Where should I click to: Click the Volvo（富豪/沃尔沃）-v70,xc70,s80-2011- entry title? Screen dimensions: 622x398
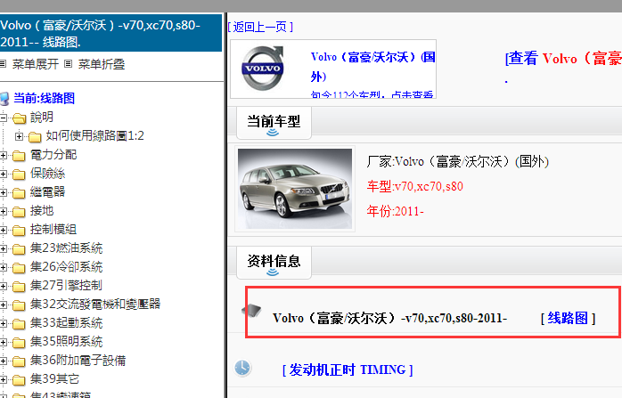point(390,318)
